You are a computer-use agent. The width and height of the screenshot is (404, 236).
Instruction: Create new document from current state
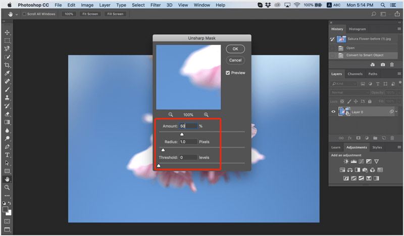pos(373,65)
